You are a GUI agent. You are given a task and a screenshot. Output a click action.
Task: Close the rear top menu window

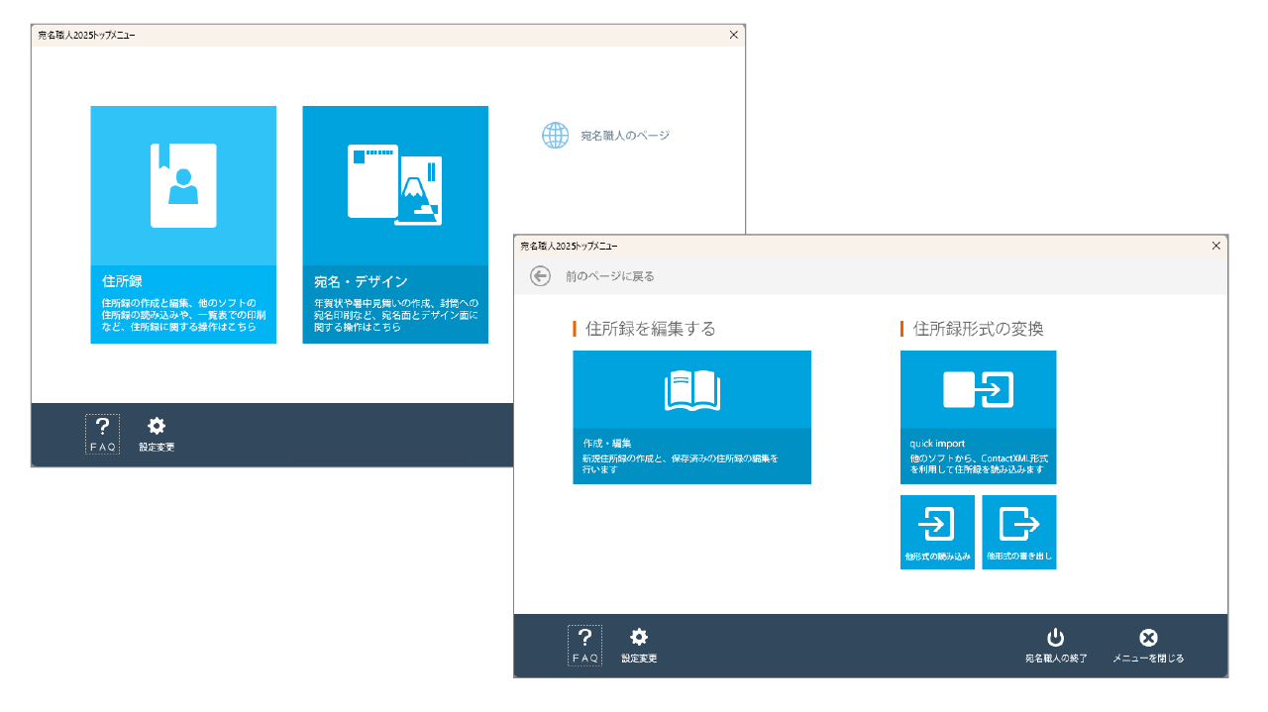point(733,35)
